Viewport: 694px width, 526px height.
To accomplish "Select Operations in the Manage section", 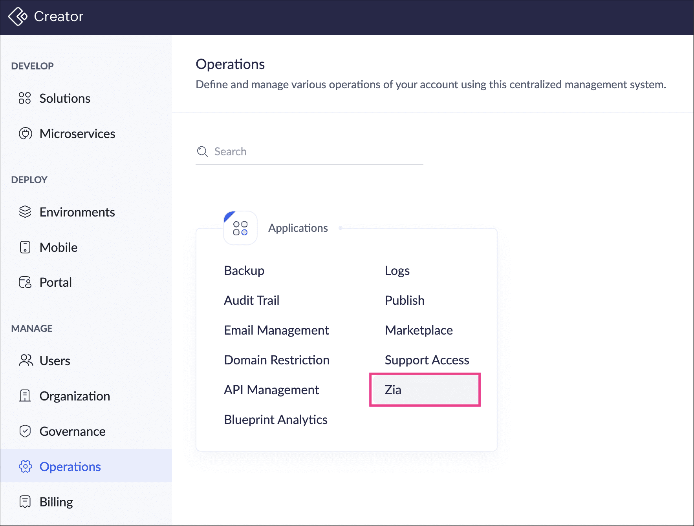I will click(x=70, y=467).
